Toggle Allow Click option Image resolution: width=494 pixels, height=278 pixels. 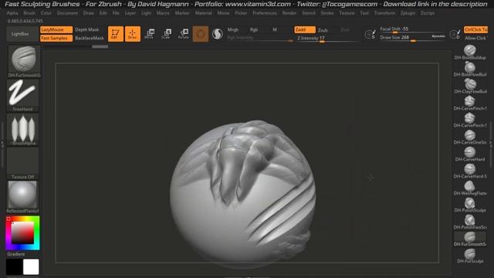click(475, 38)
